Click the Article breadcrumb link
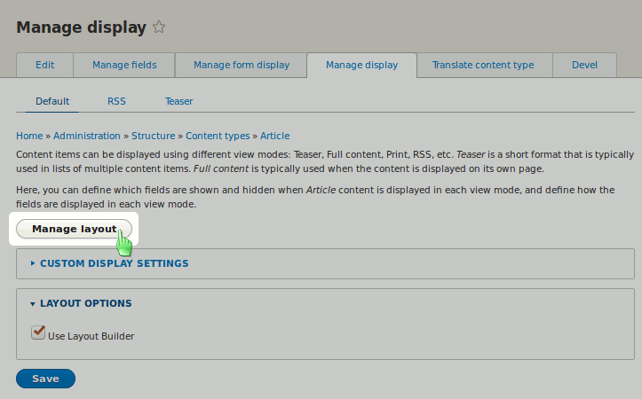 (x=274, y=136)
